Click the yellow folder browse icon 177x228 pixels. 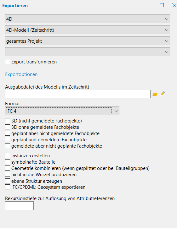click(155, 94)
